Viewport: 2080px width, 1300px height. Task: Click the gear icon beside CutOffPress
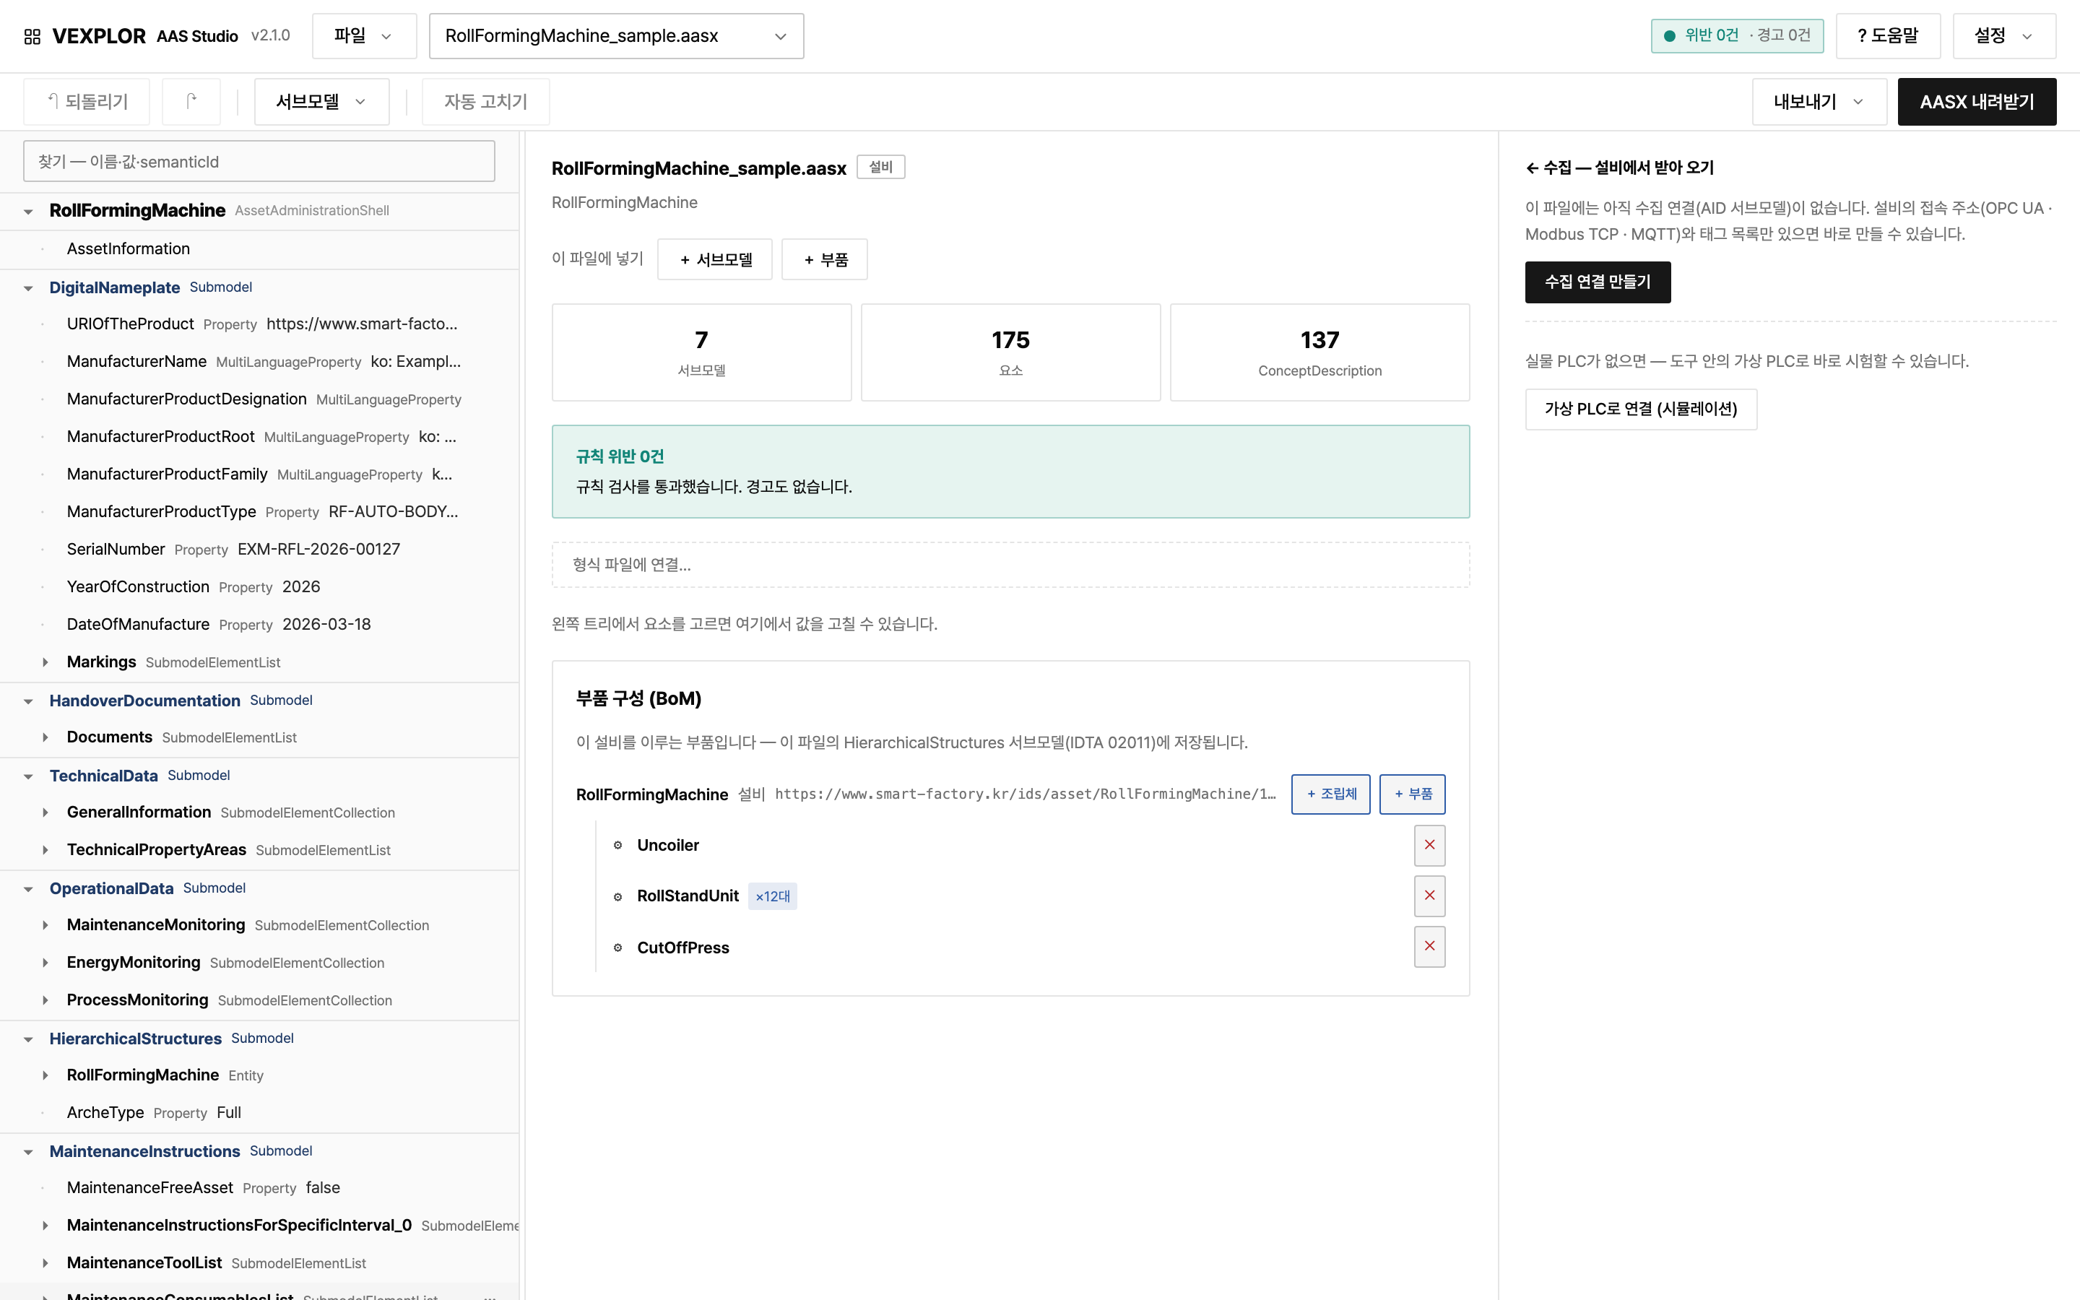617,948
